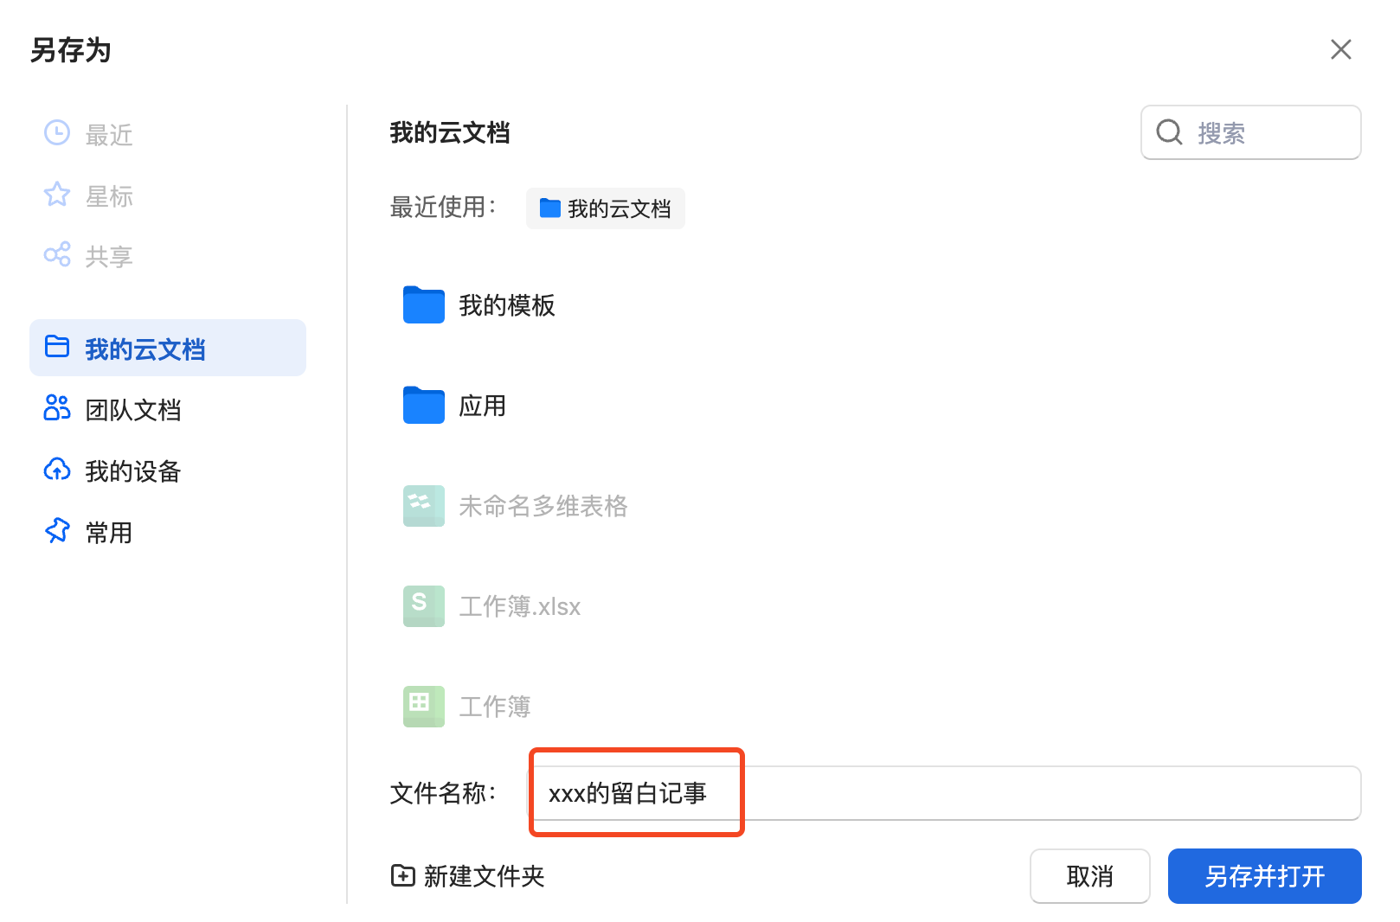Select the 工作簿 file name
1400x922 pixels.
[x=495, y=707]
